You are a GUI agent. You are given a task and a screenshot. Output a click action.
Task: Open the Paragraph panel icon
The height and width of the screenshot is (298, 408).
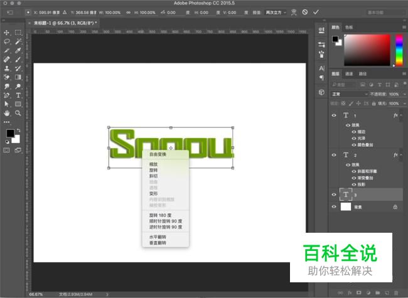point(321,78)
